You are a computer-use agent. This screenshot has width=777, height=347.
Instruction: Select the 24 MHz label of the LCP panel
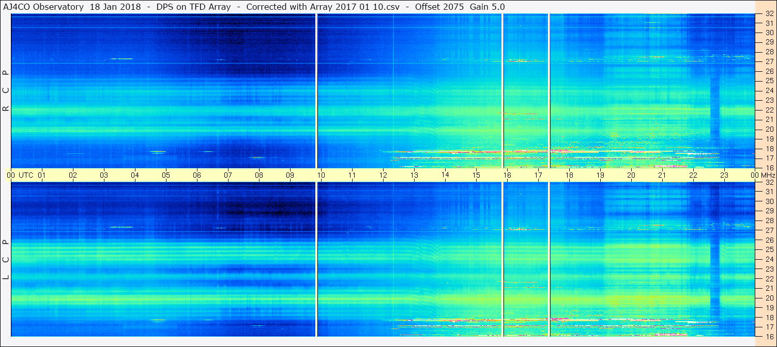pos(769,259)
